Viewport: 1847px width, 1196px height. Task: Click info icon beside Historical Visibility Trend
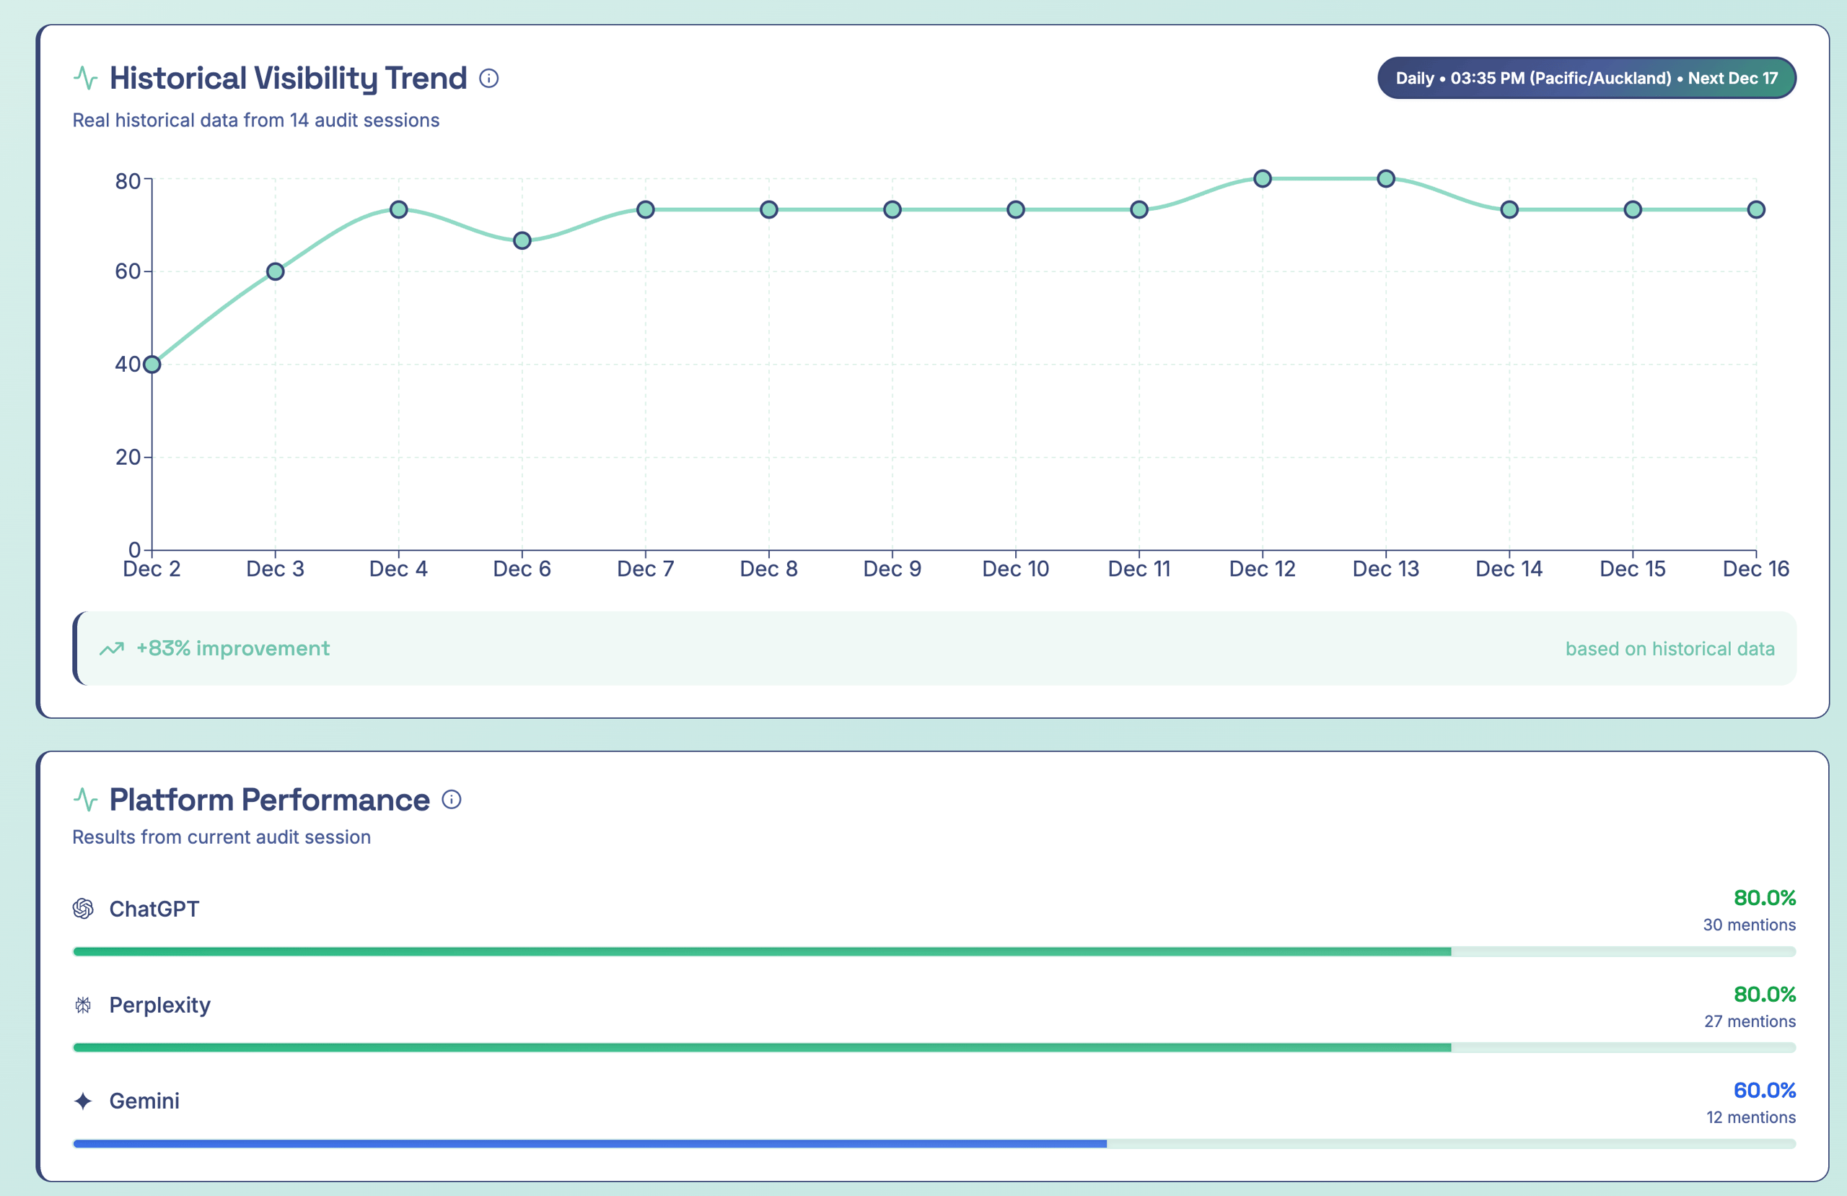489,79
